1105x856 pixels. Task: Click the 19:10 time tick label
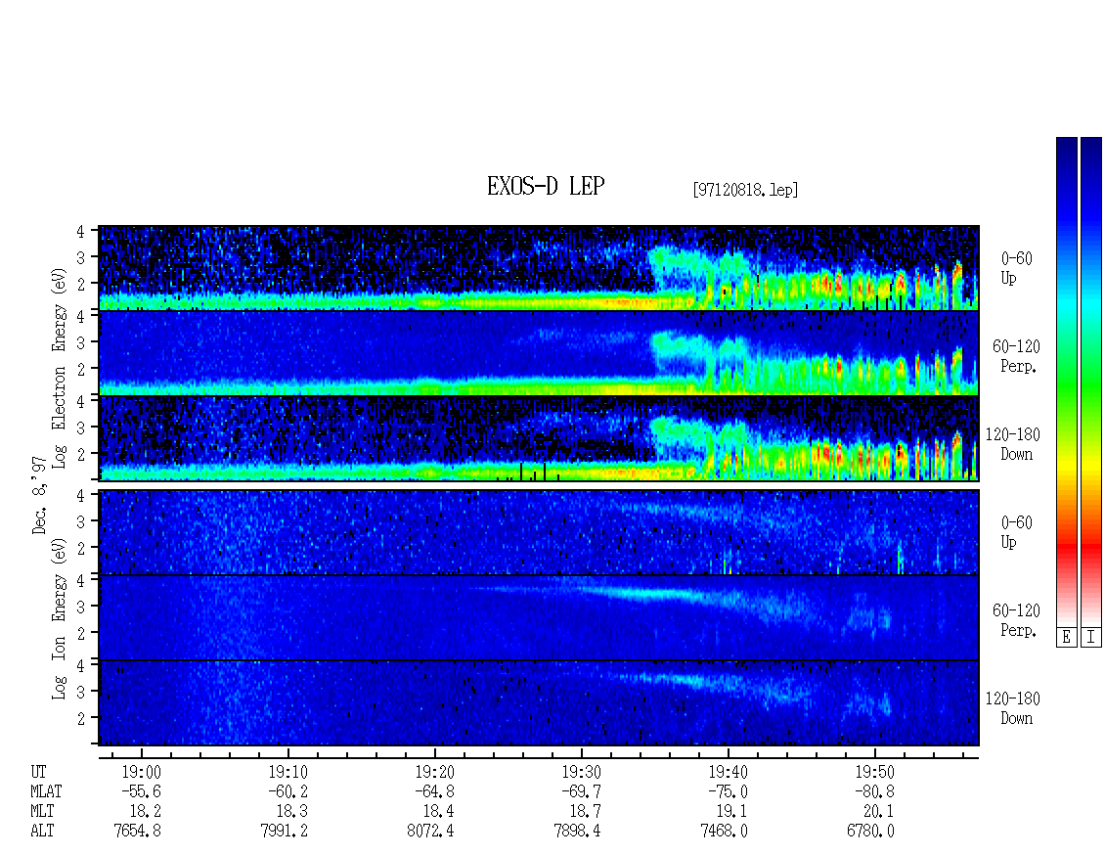[288, 773]
